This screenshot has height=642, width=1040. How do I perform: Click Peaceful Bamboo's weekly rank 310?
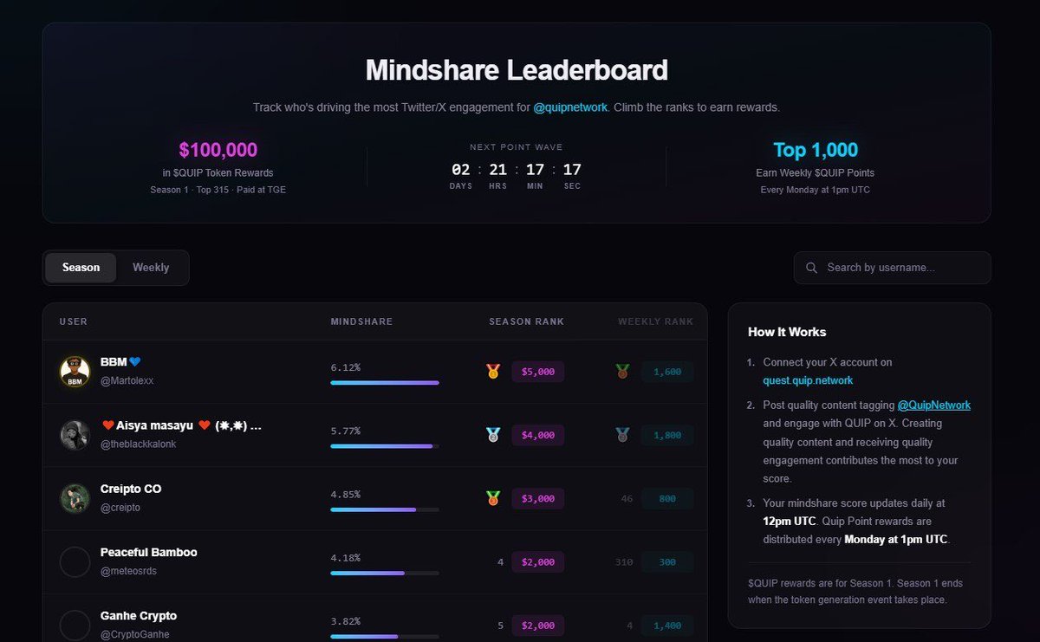624,562
